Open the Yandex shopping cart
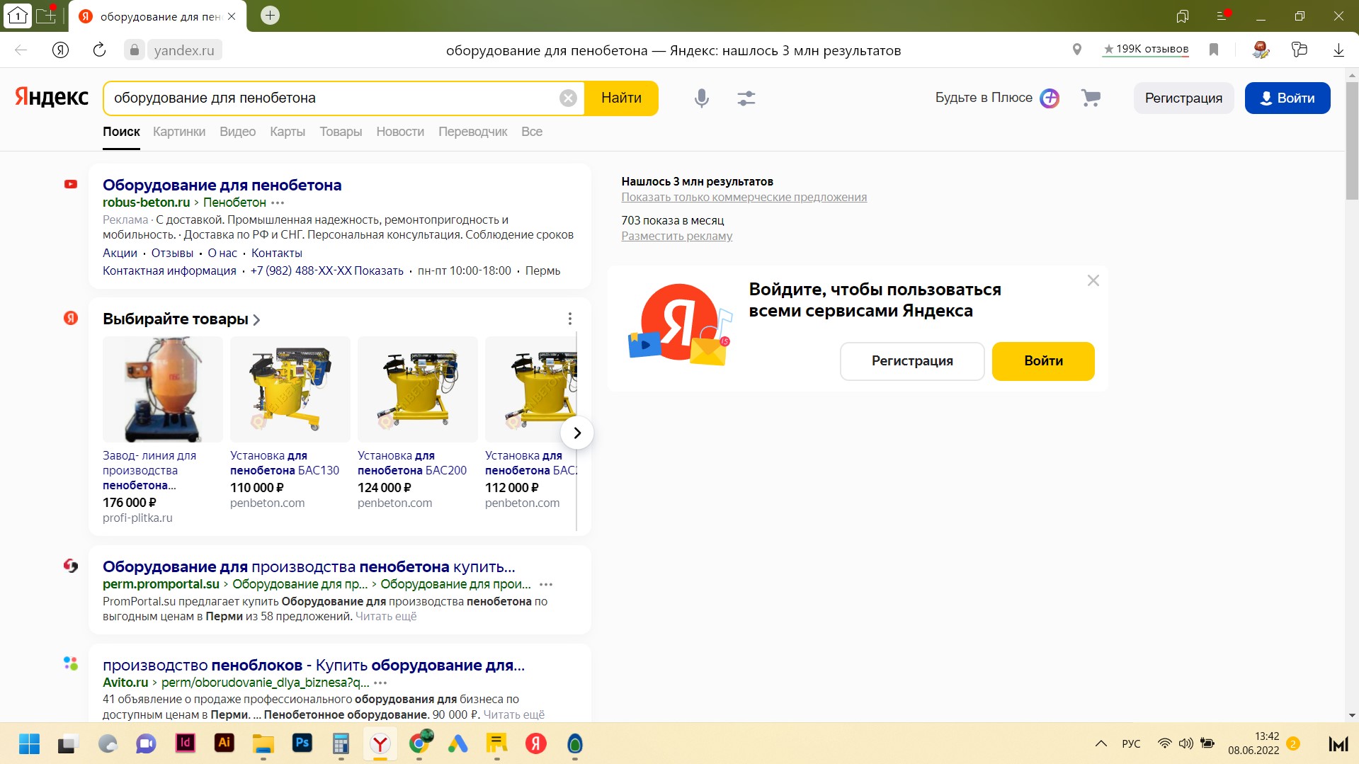This screenshot has width=1359, height=764. [1090, 98]
